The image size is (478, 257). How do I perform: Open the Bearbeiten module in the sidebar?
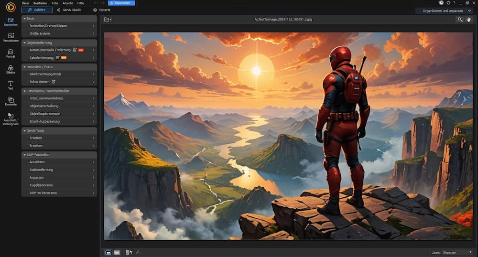click(11, 21)
